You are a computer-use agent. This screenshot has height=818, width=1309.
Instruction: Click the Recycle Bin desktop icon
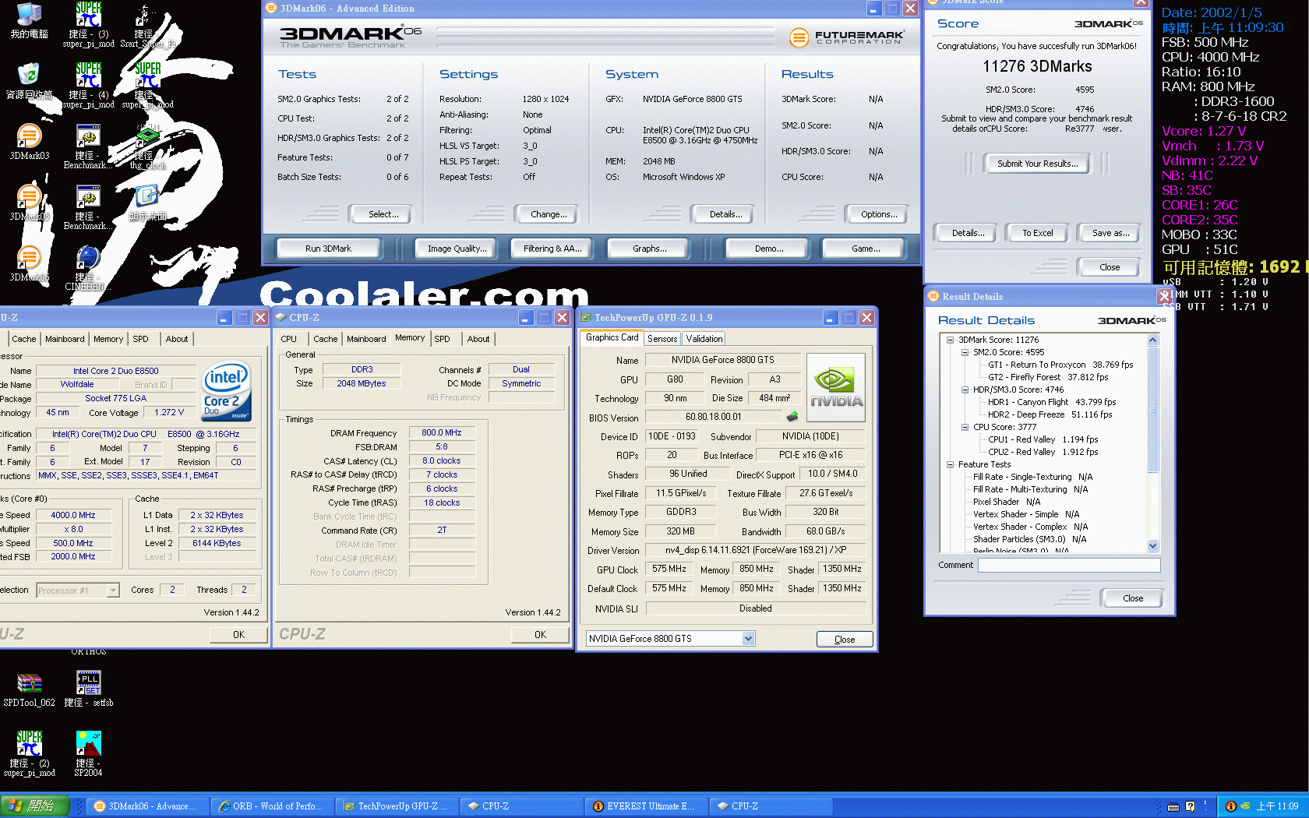pos(29,76)
